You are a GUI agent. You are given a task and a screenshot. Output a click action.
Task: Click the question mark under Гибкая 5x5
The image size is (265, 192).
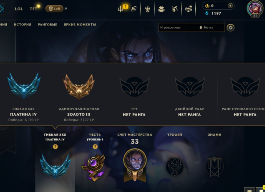(55, 147)
